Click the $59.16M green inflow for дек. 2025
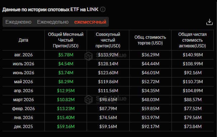This screenshot has height=137, width=217. click(66, 127)
